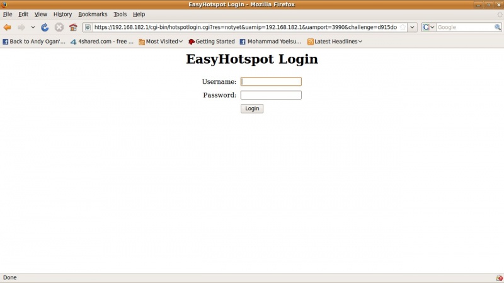504x283 pixels.
Task: Click the hotspotlogin.cgi URL address field
Action: 246,27
